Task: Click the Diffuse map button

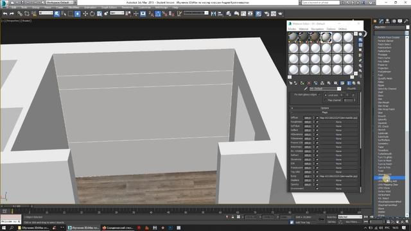Action: pyautogui.click(x=338, y=118)
